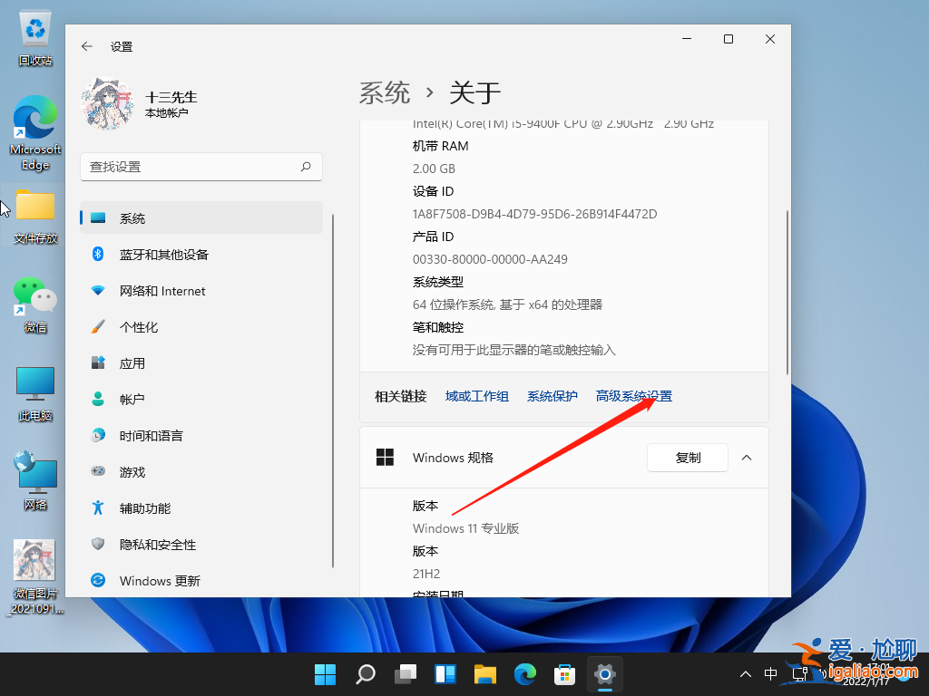Open Search from the taskbar
Image resolution: width=929 pixels, height=696 pixels.
coord(365,674)
